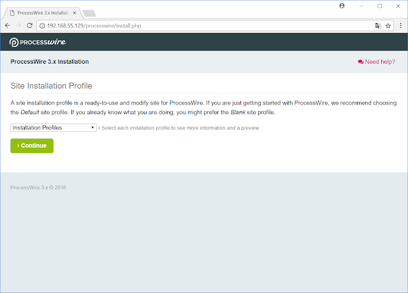Click the italic word Default in description

pyautogui.click(x=30, y=112)
